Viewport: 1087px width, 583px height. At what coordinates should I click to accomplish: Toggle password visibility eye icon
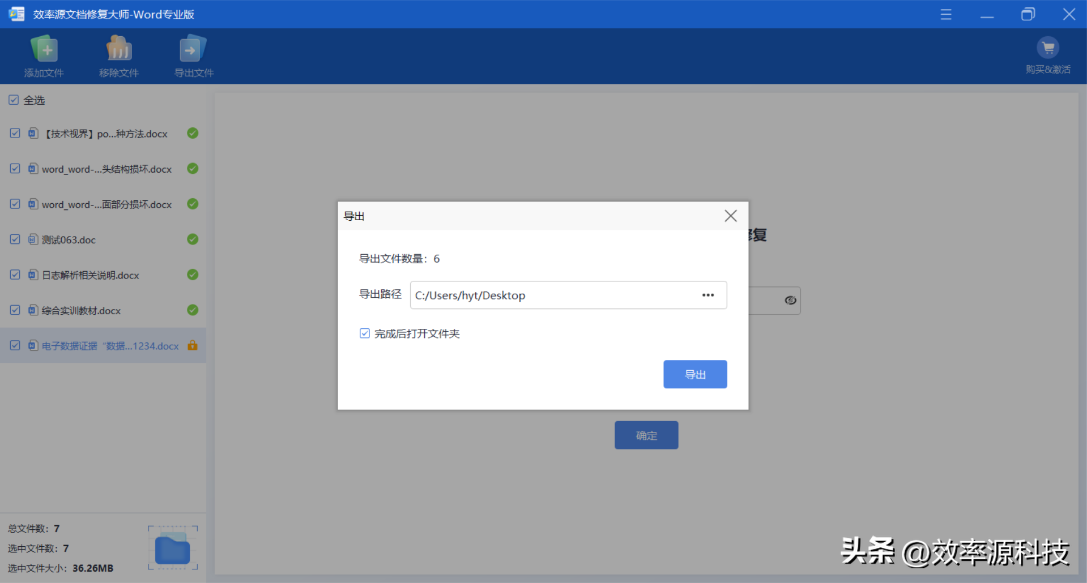790,301
